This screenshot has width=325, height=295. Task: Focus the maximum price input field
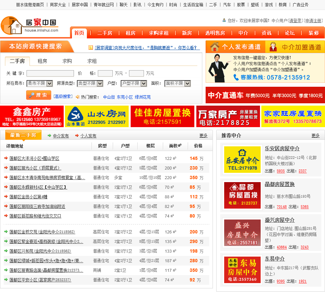pos(136,73)
